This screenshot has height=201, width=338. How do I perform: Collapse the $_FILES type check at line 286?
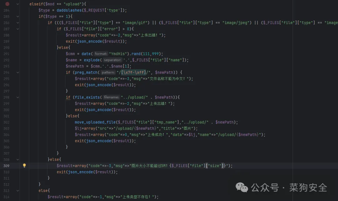18,22
